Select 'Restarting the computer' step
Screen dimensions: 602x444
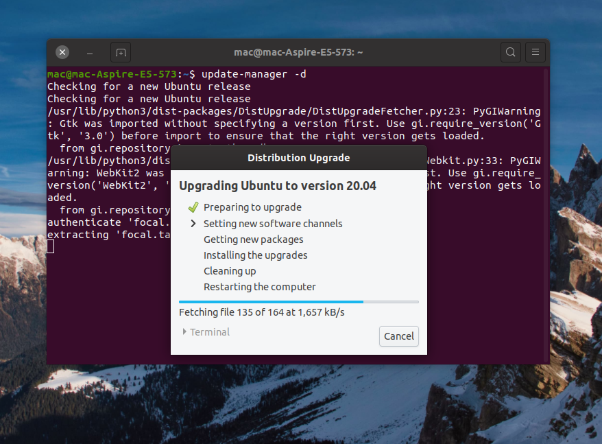260,287
